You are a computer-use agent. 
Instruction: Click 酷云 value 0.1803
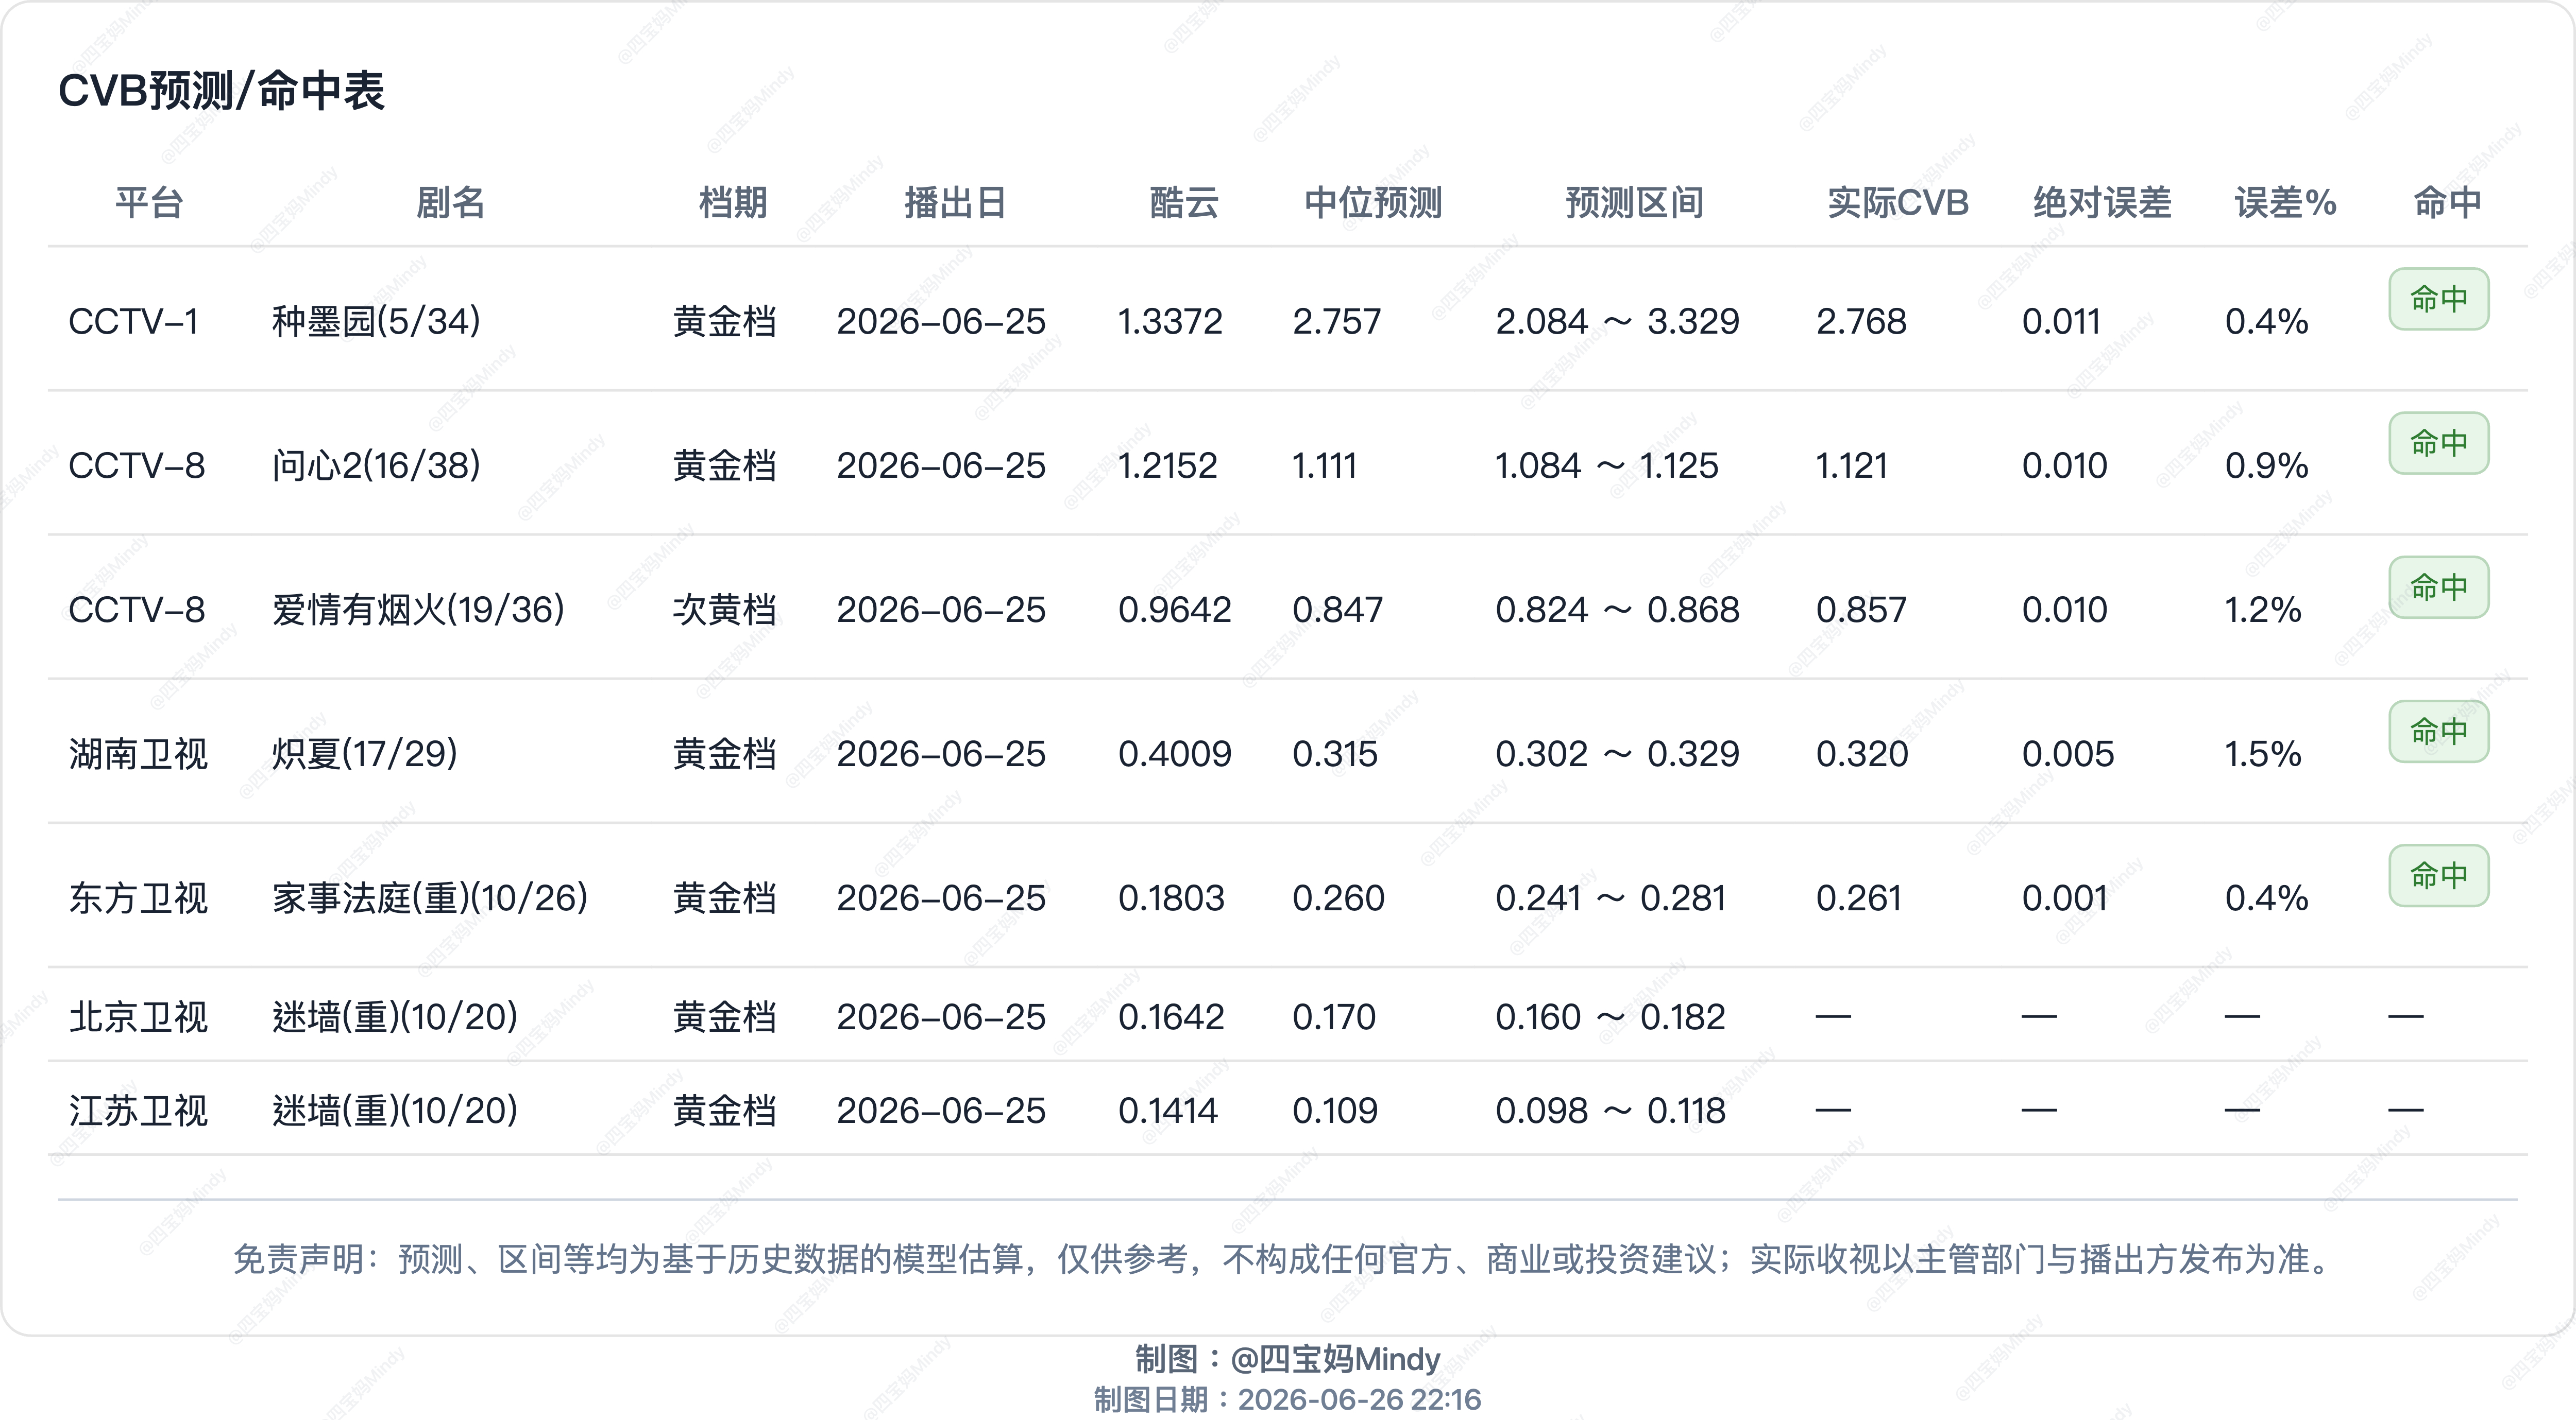[x=1171, y=897]
